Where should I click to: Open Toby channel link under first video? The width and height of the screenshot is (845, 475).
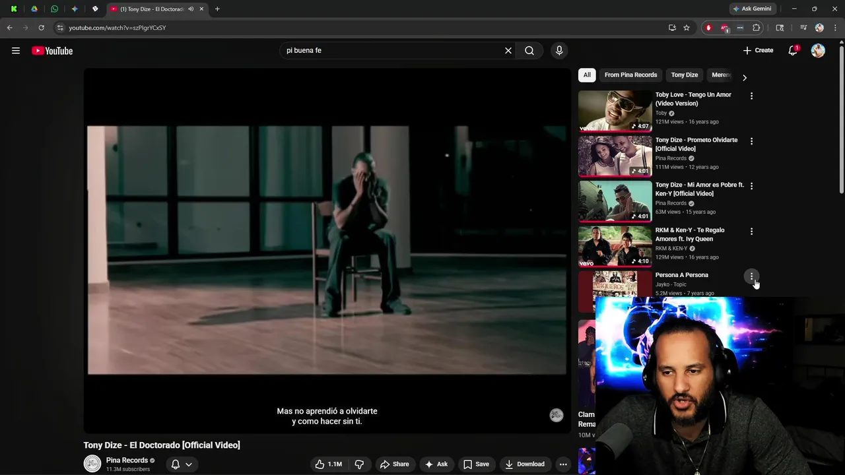pyautogui.click(x=661, y=113)
